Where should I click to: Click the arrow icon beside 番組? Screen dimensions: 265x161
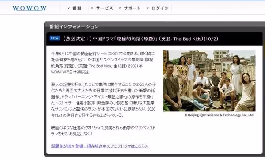(x=68, y=8)
